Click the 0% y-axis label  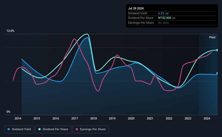(8, 112)
